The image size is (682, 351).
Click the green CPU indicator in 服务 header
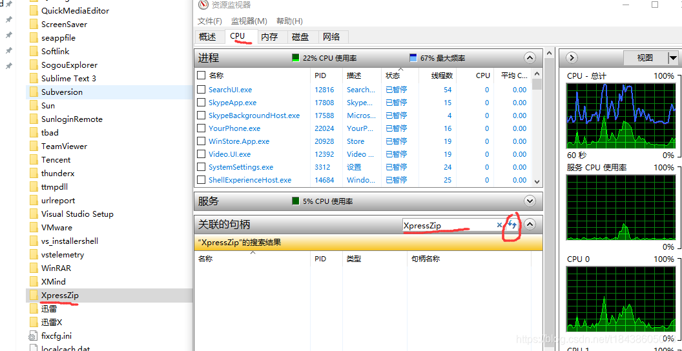pos(296,201)
